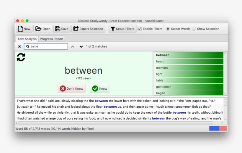Click the Setup Filters funnel icon
This screenshot has width=242, height=153.
tap(113, 29)
